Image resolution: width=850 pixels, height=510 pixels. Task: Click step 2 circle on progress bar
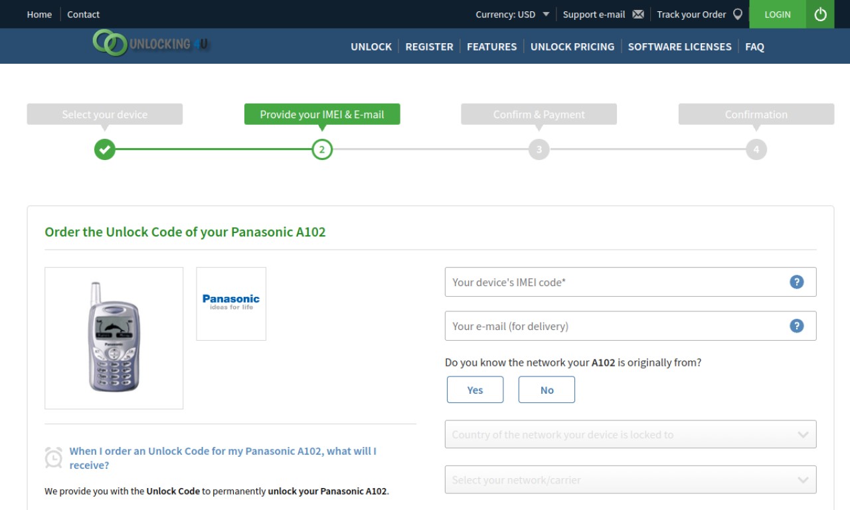[322, 149]
